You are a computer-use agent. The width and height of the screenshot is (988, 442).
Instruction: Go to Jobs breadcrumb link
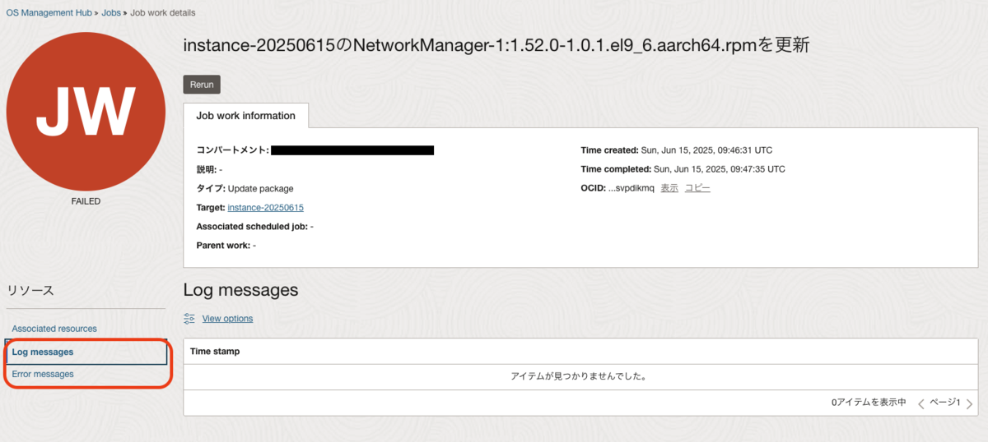111,13
